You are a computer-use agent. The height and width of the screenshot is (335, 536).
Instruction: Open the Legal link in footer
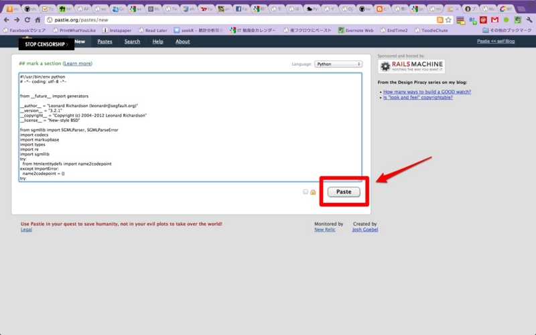(26, 230)
